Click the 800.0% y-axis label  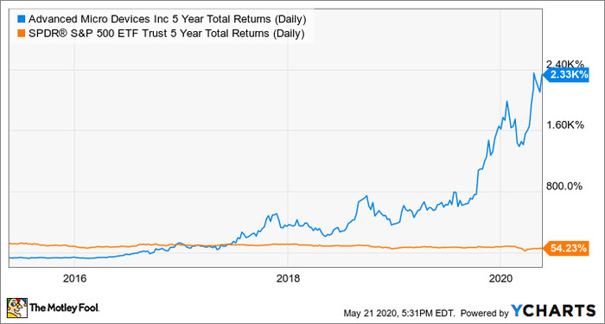[x=565, y=187]
